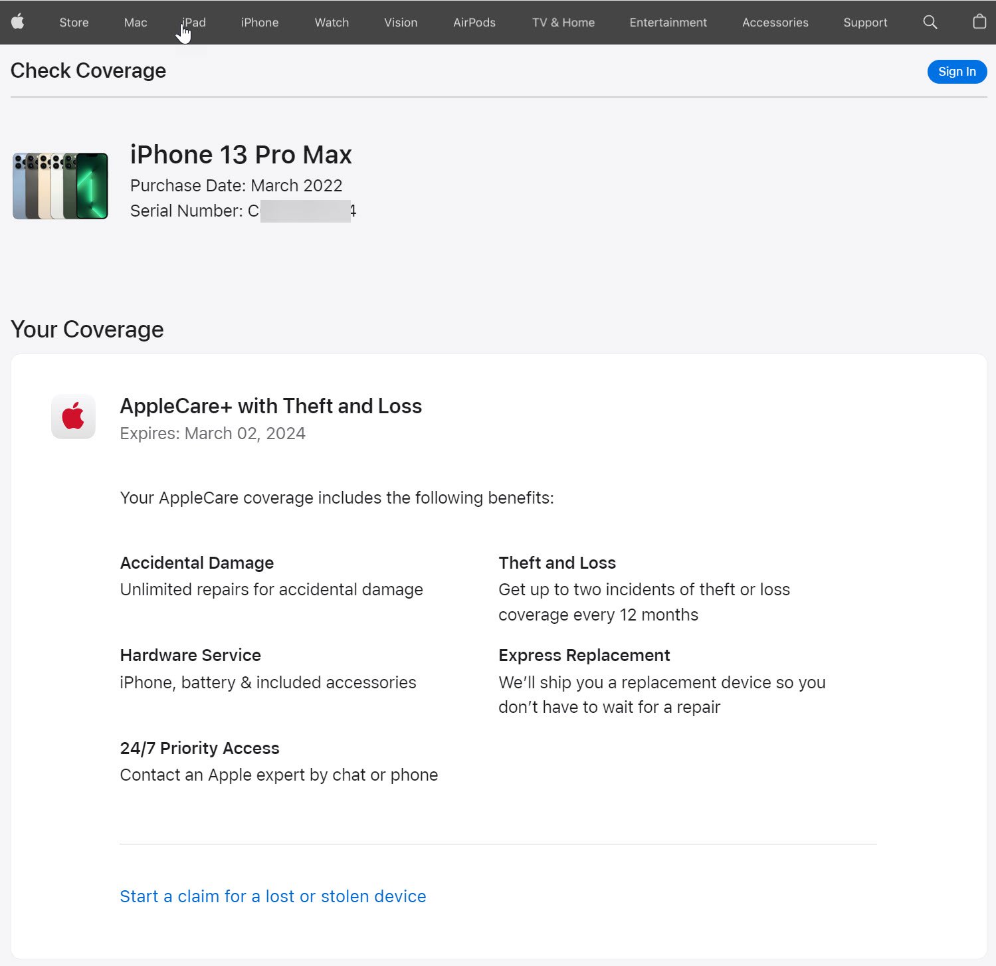The image size is (996, 966).
Task: Open the TV & Home menu
Action: (563, 23)
